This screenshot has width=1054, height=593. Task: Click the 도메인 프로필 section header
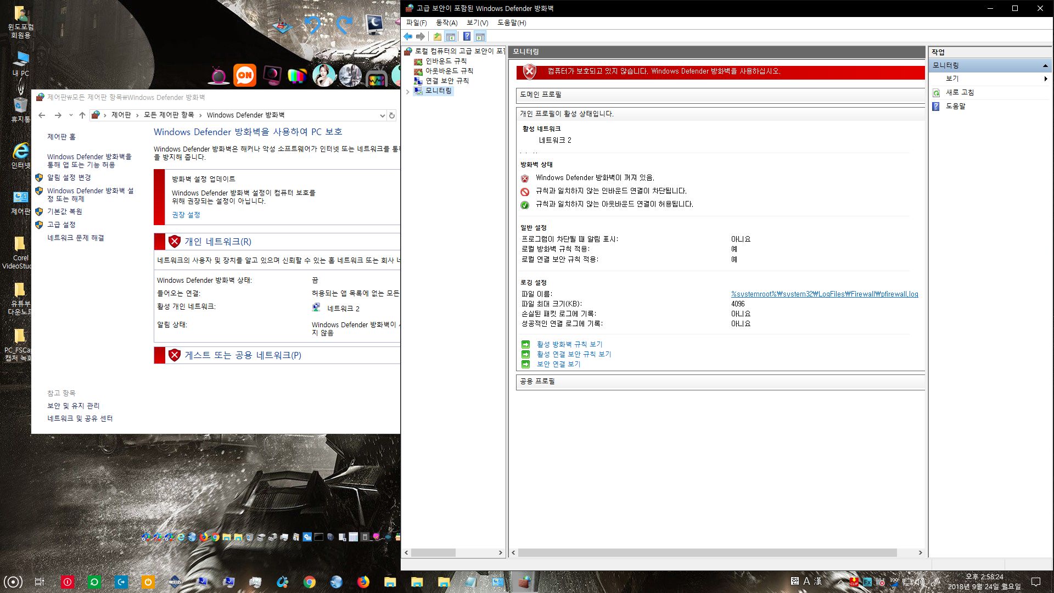point(720,94)
